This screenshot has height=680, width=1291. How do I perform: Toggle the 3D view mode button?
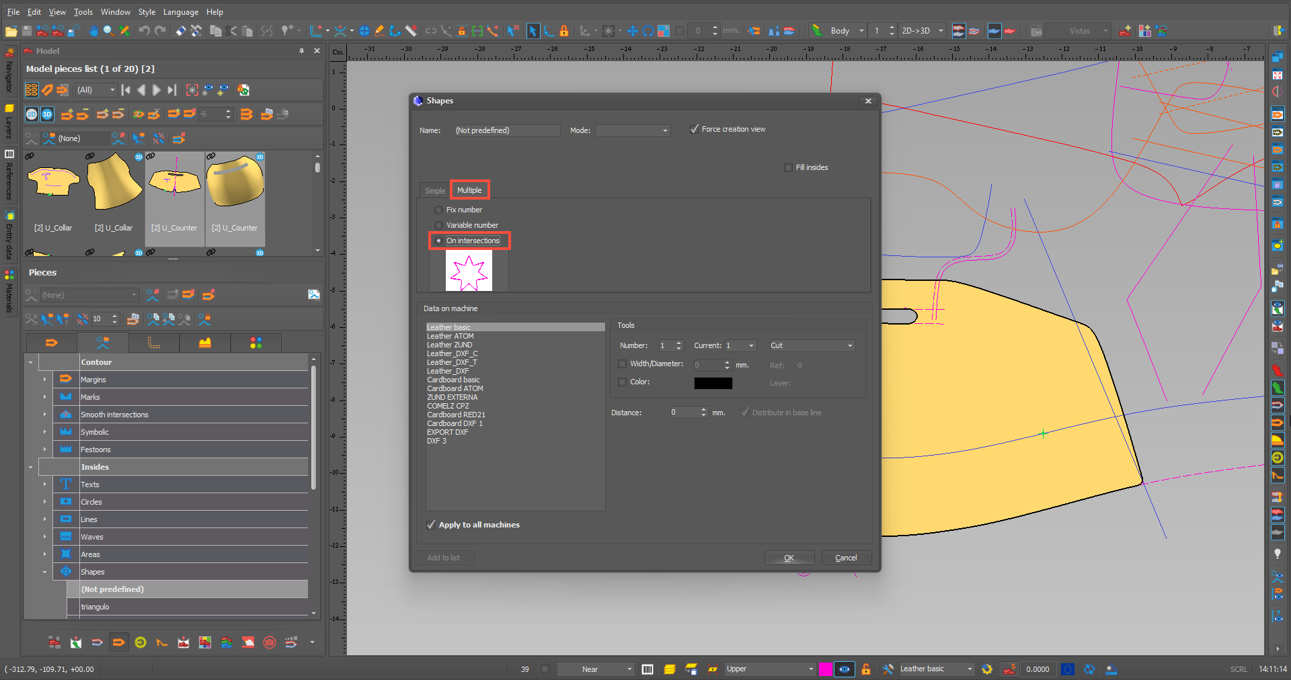pyautogui.click(x=47, y=114)
